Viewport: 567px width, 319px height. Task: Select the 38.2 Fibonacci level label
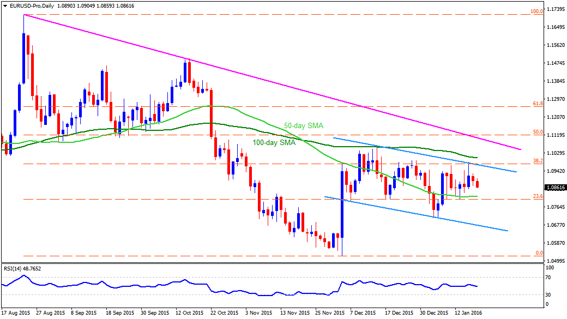538,161
